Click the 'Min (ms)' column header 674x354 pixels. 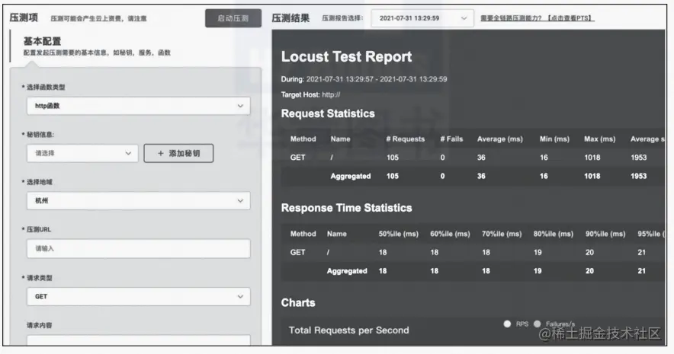(x=554, y=139)
